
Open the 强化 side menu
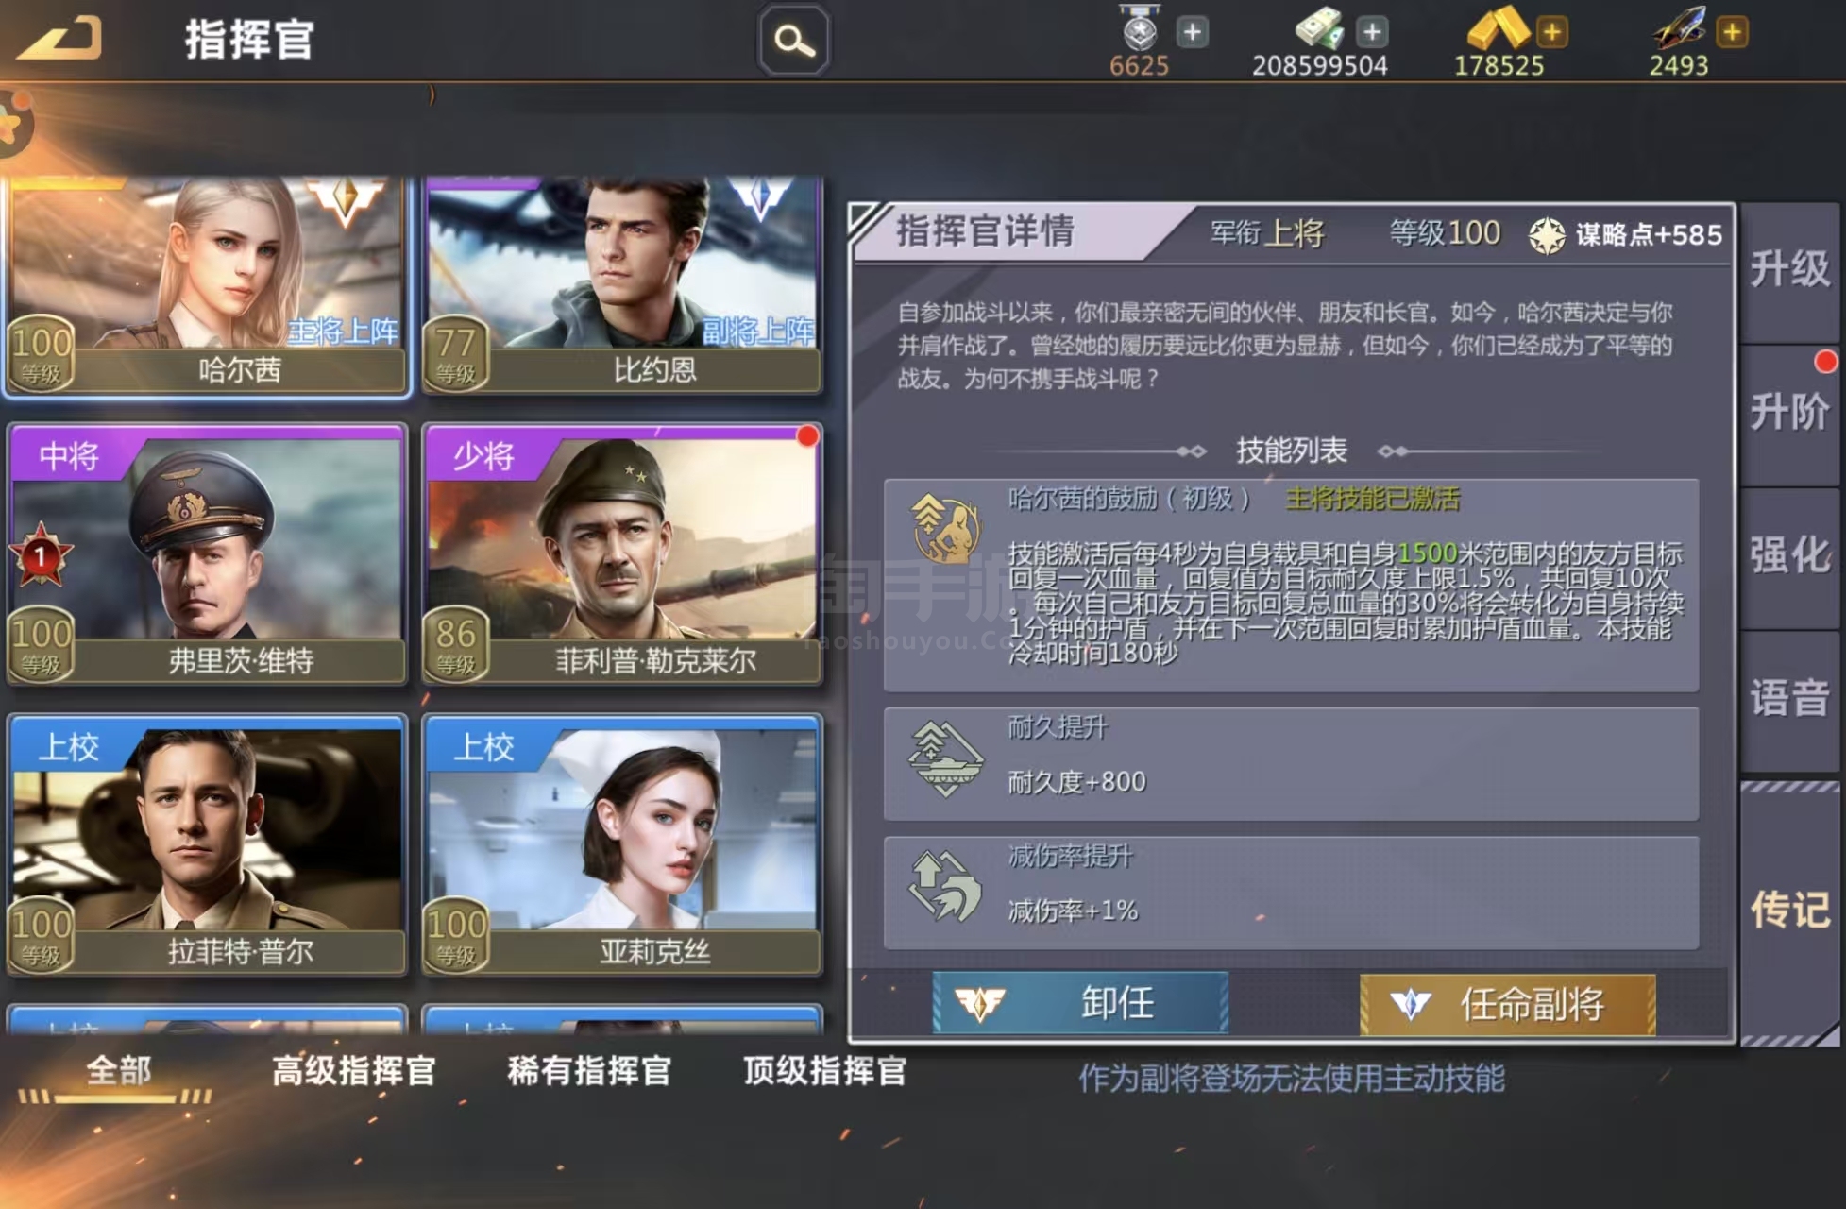click(x=1789, y=555)
